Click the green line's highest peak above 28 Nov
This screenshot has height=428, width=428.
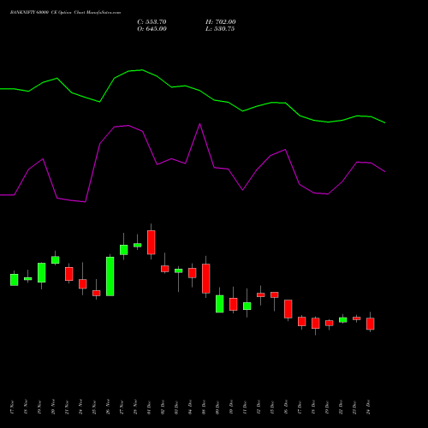coord(142,70)
